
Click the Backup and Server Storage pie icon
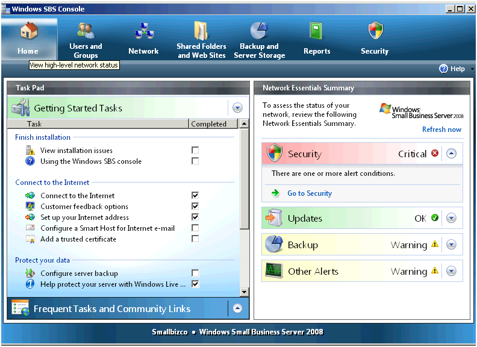tap(259, 31)
